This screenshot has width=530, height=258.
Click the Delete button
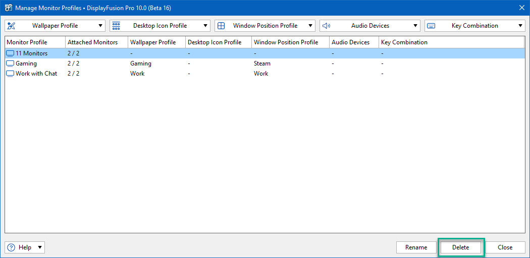(461, 247)
